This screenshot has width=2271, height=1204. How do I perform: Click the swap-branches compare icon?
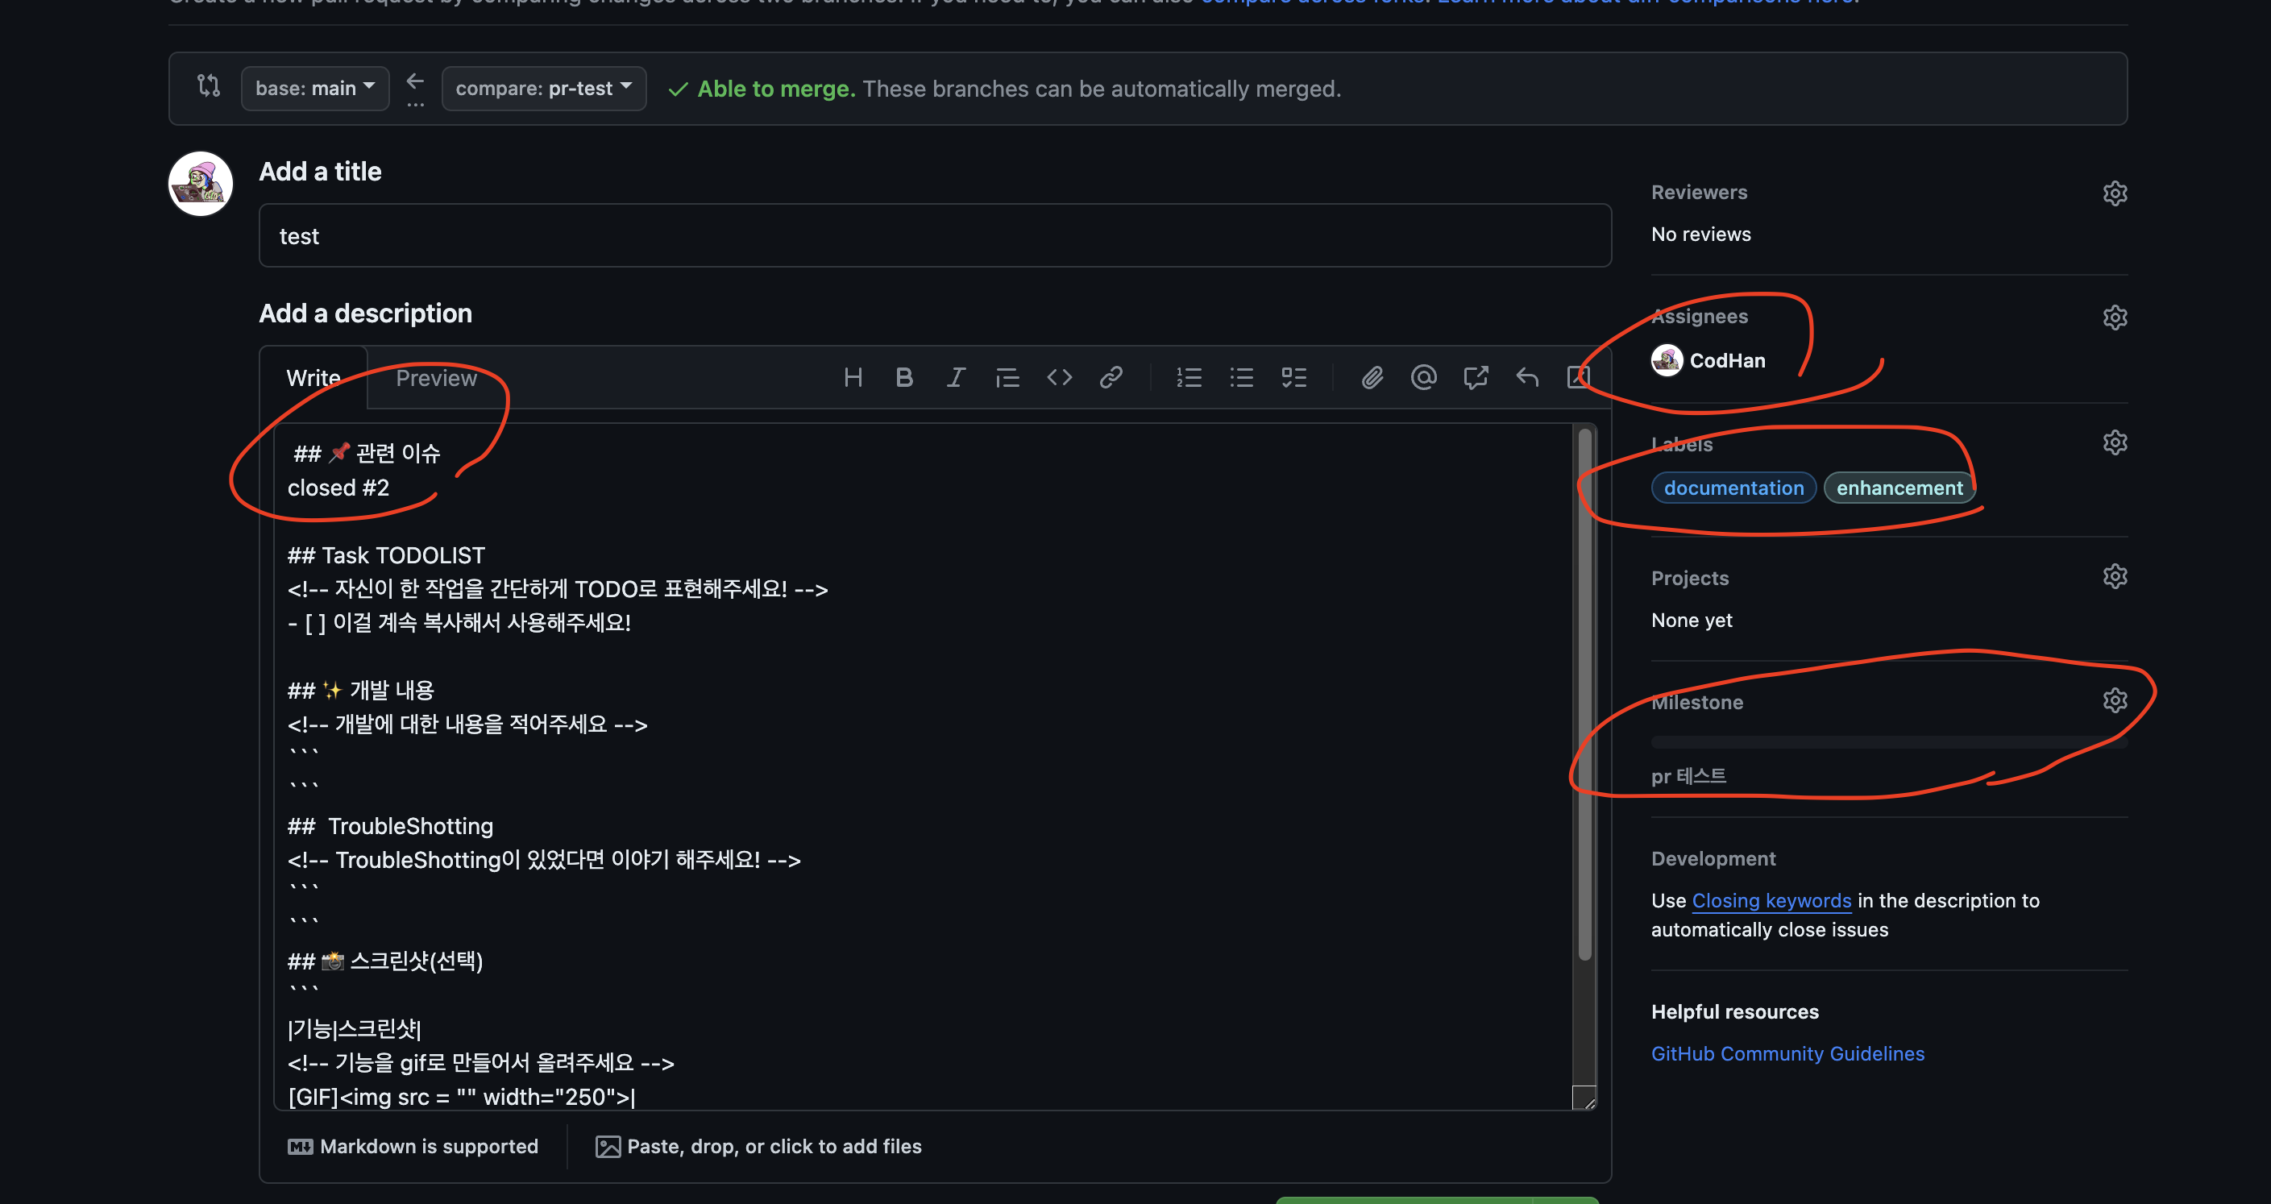tap(208, 86)
